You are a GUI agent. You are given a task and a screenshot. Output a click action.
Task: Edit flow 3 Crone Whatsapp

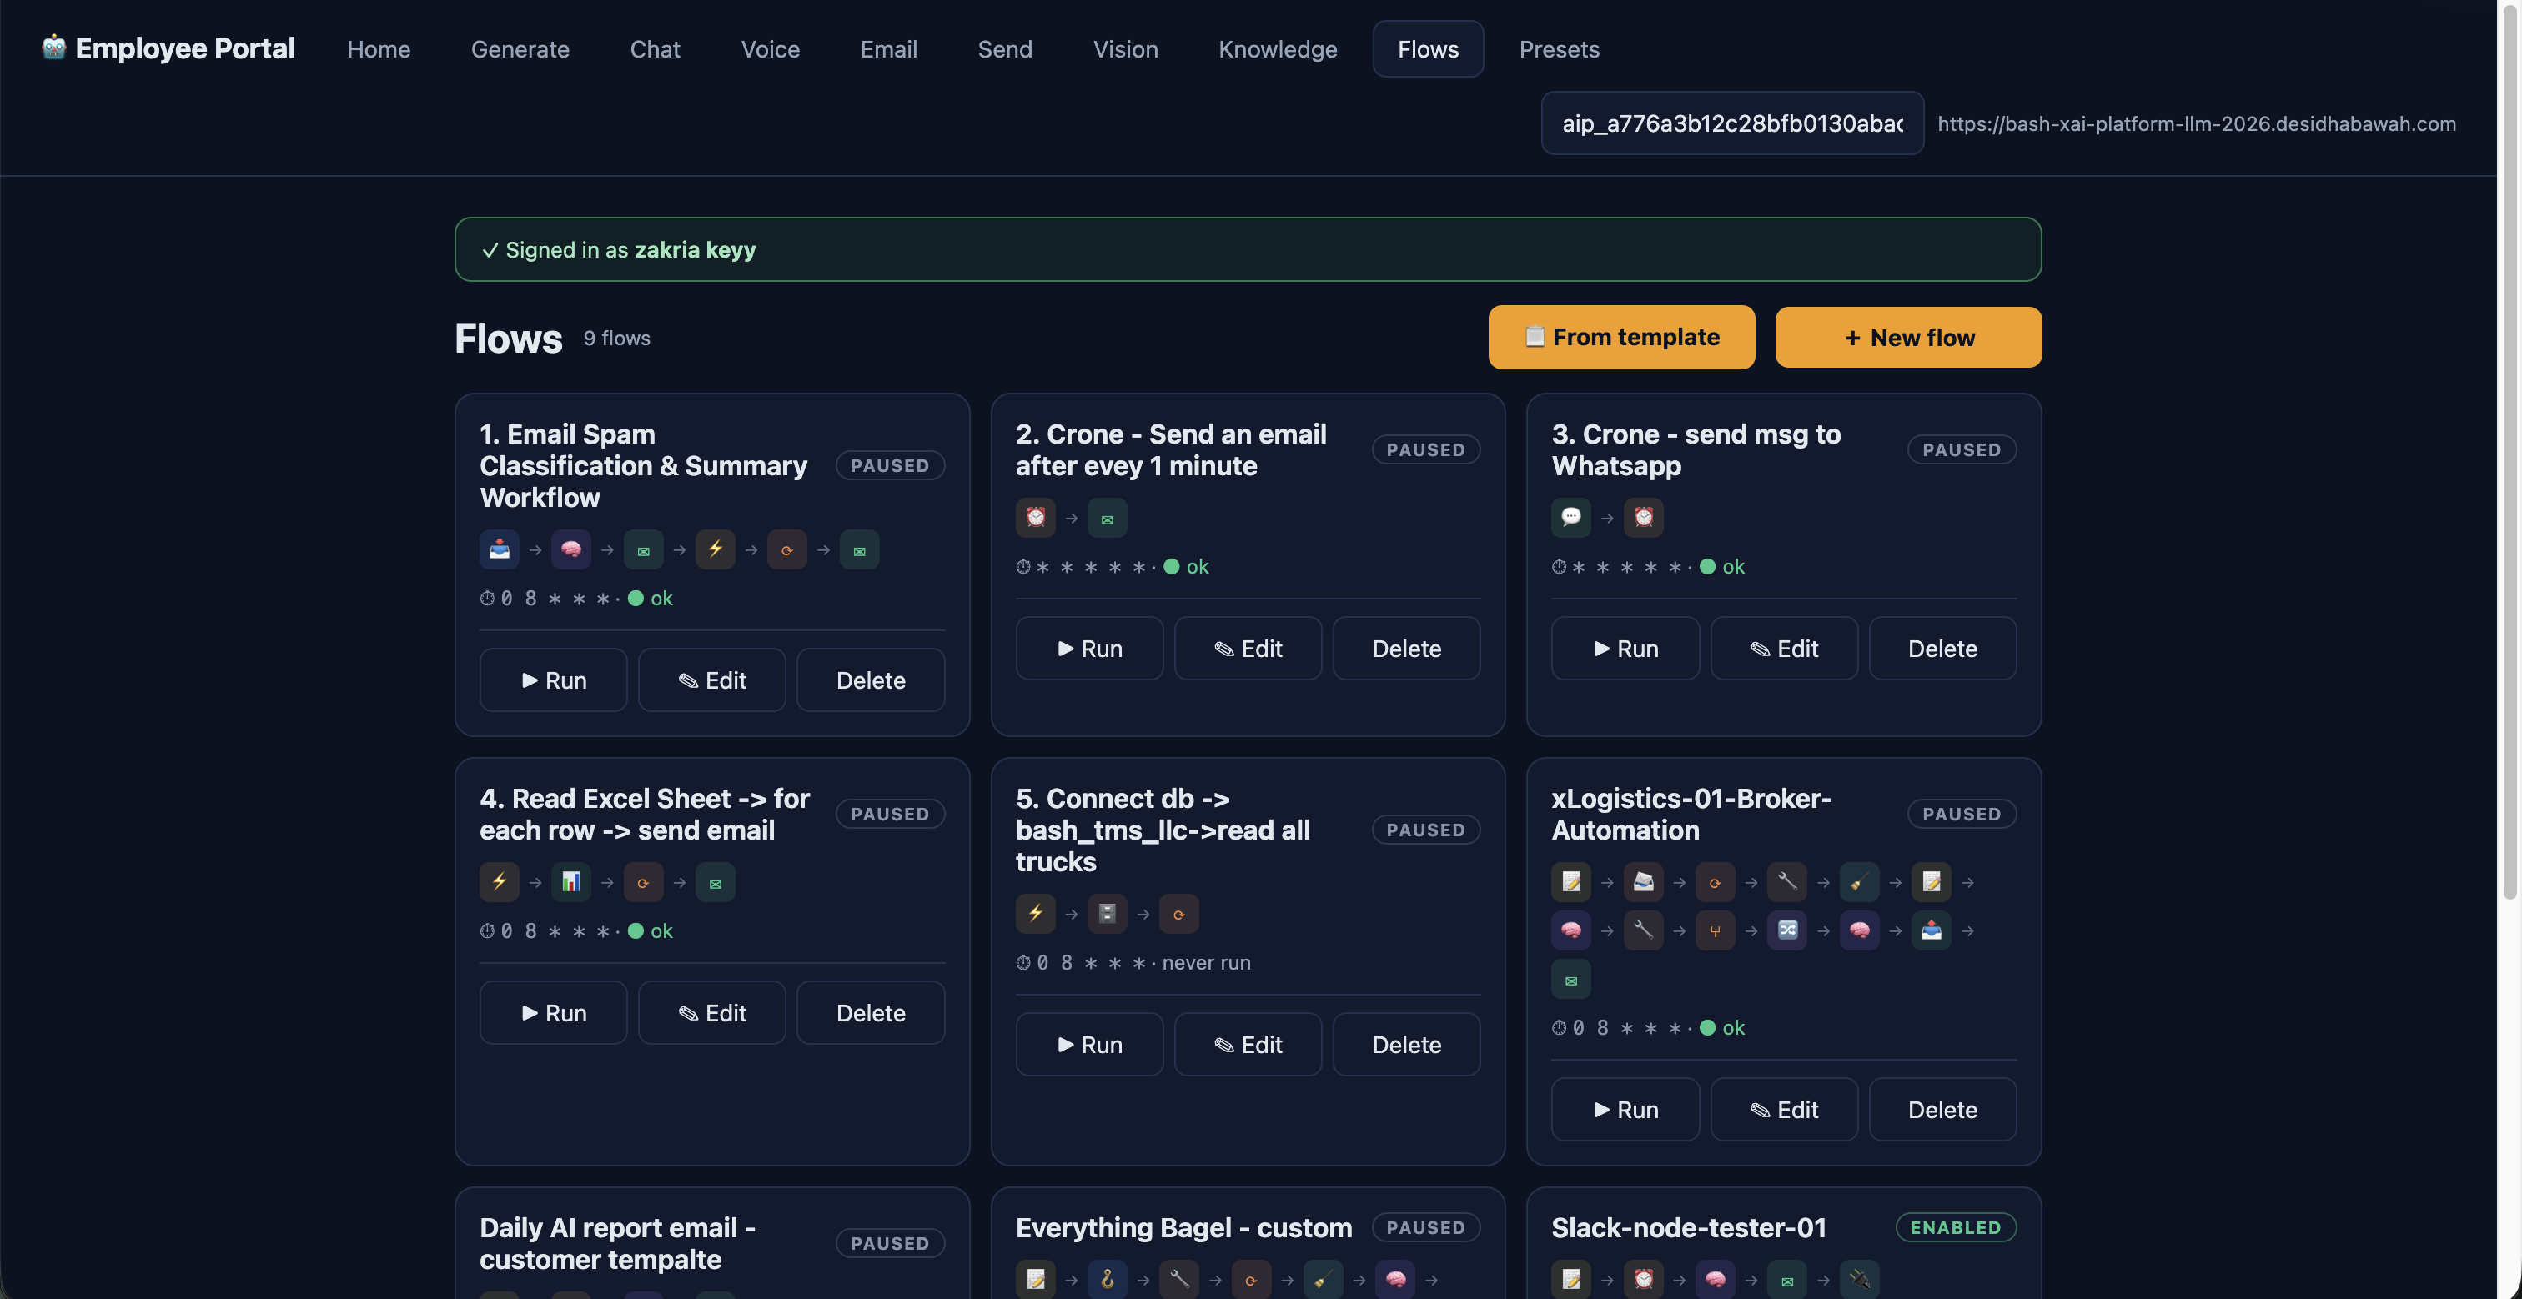pos(1784,648)
